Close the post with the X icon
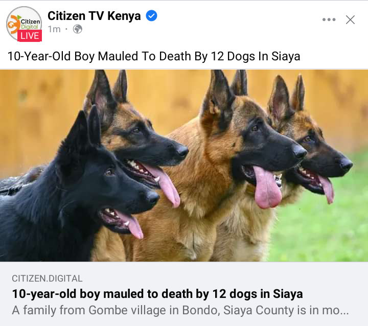Image resolution: width=368 pixels, height=326 pixels. point(350,20)
